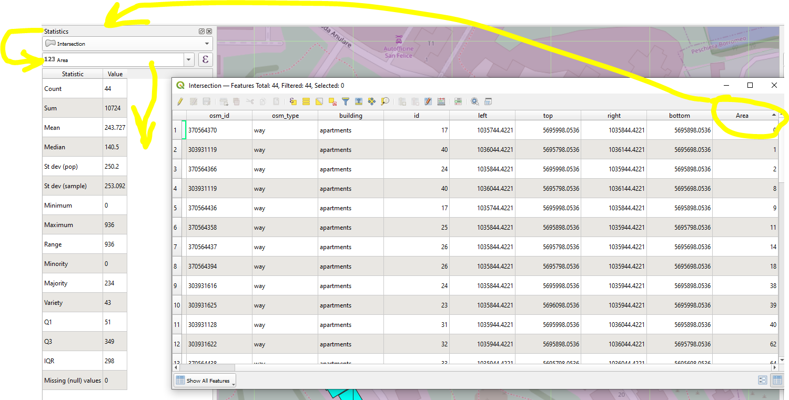
Task: Click the copy selected rows icon
Action: point(262,101)
